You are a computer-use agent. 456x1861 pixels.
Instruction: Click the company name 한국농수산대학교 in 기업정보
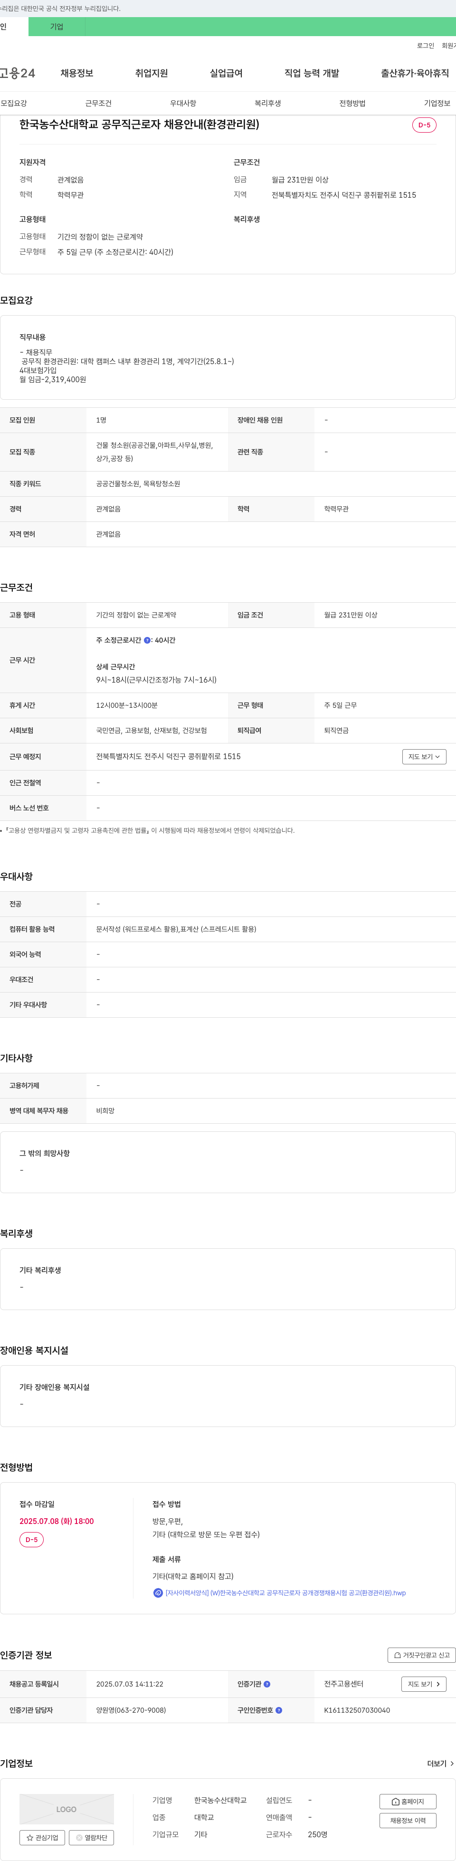coord(220,1800)
